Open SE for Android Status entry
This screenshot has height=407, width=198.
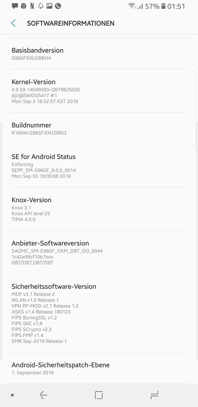pos(99,165)
